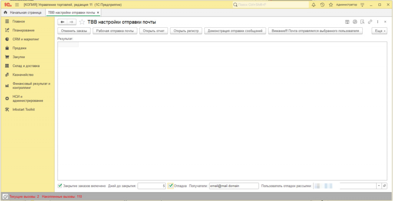Screen dimensions: 393x201
Task: Click Открыть отчет button
Action: coord(154,31)
